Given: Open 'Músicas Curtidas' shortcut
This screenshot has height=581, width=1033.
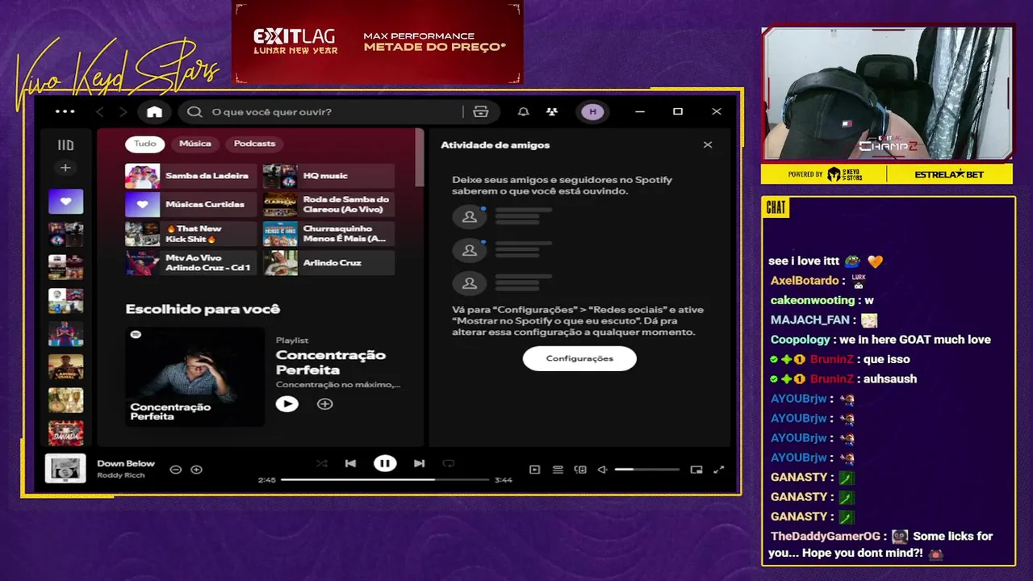Looking at the screenshot, I should 190,205.
